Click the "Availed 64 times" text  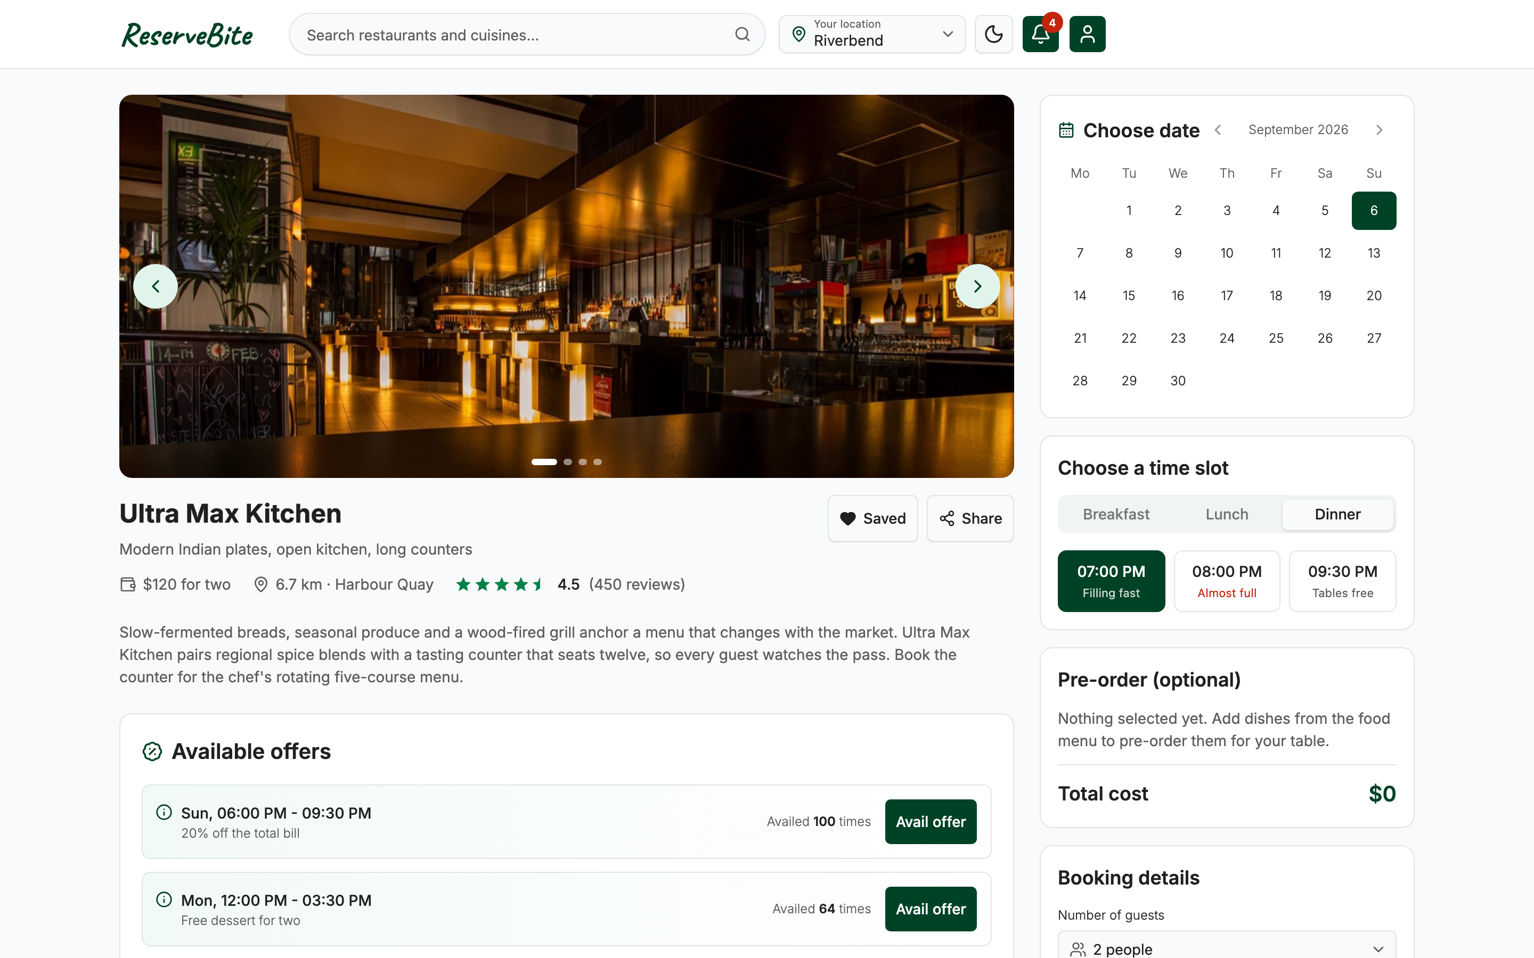821,909
